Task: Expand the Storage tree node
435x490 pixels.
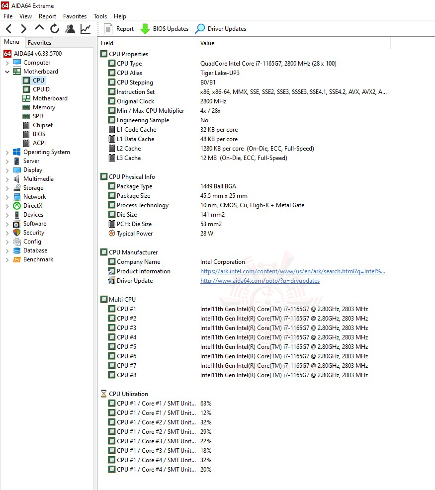Action: (x=7, y=188)
